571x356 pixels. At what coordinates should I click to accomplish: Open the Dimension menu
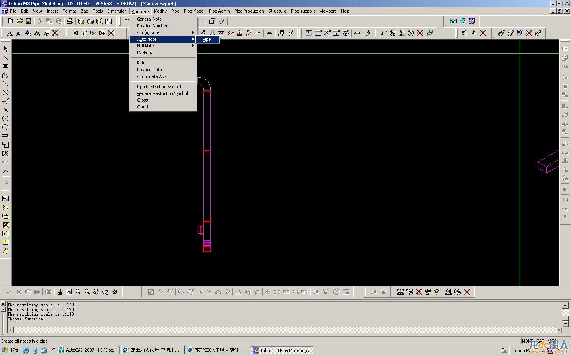[x=117, y=11]
